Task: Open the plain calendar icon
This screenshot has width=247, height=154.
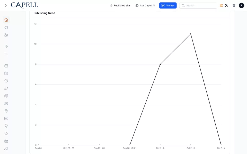Action: [6, 66]
